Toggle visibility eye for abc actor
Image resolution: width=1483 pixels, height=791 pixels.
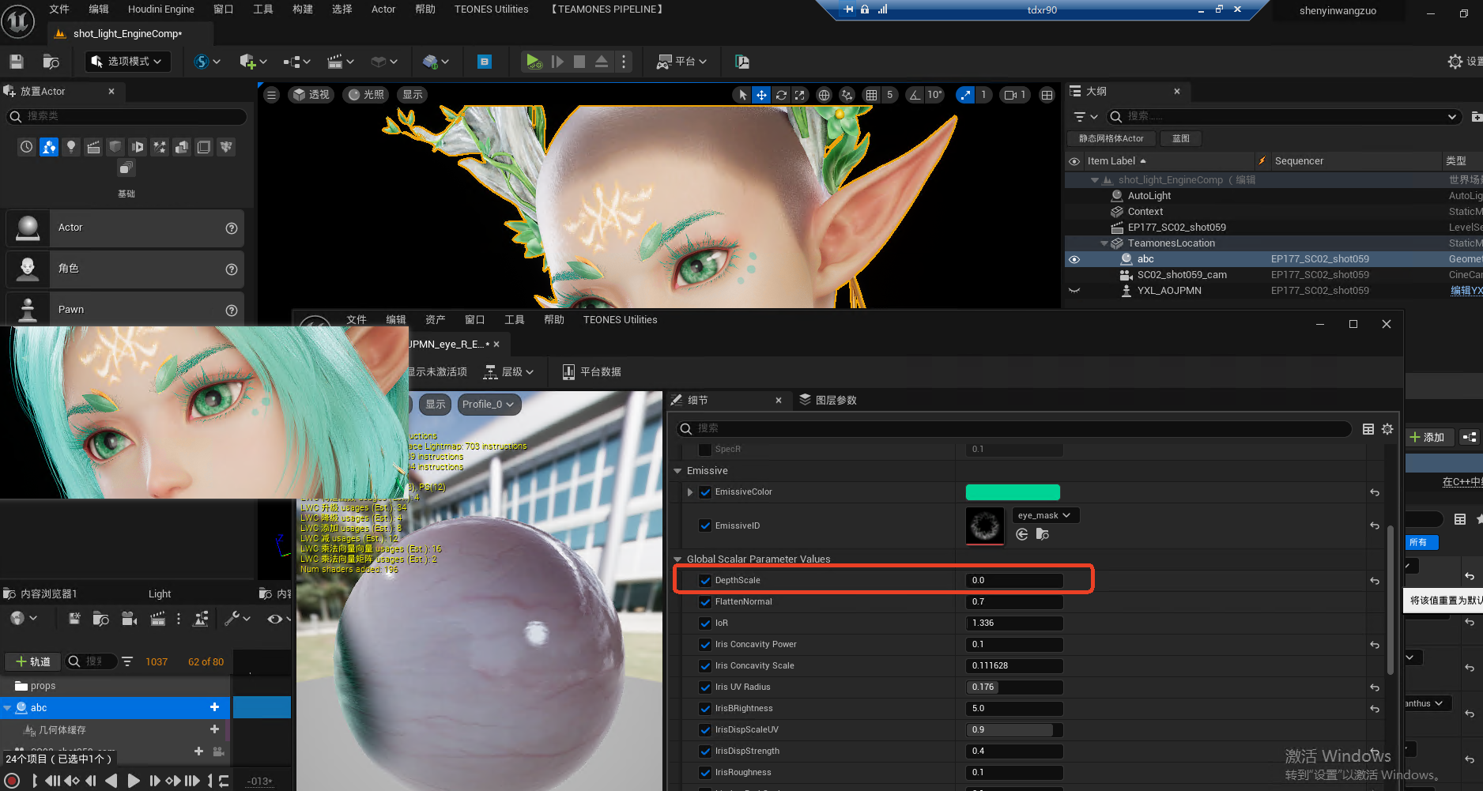point(1074,259)
